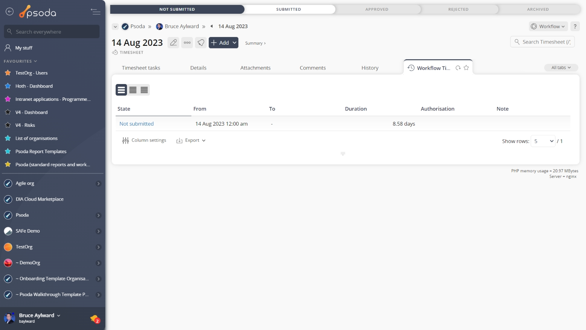Switch to History tab
Viewport: 586px width, 330px height.
click(x=370, y=68)
